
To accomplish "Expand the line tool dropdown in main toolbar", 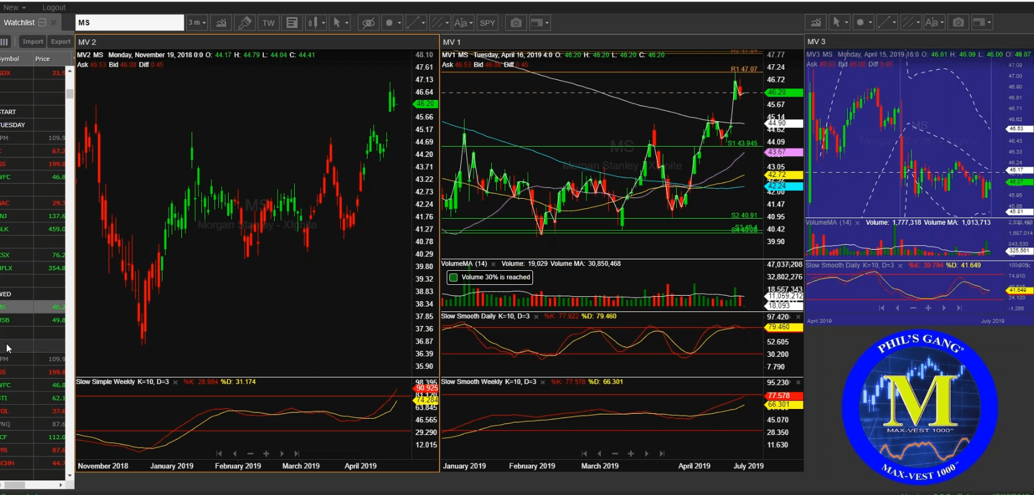I will click(423, 23).
